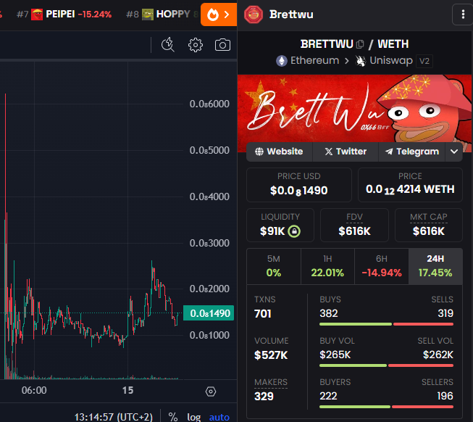The width and height of the screenshot is (473, 422).
Task: Click the 0.0₈6000 price axis label
Action: (209, 104)
